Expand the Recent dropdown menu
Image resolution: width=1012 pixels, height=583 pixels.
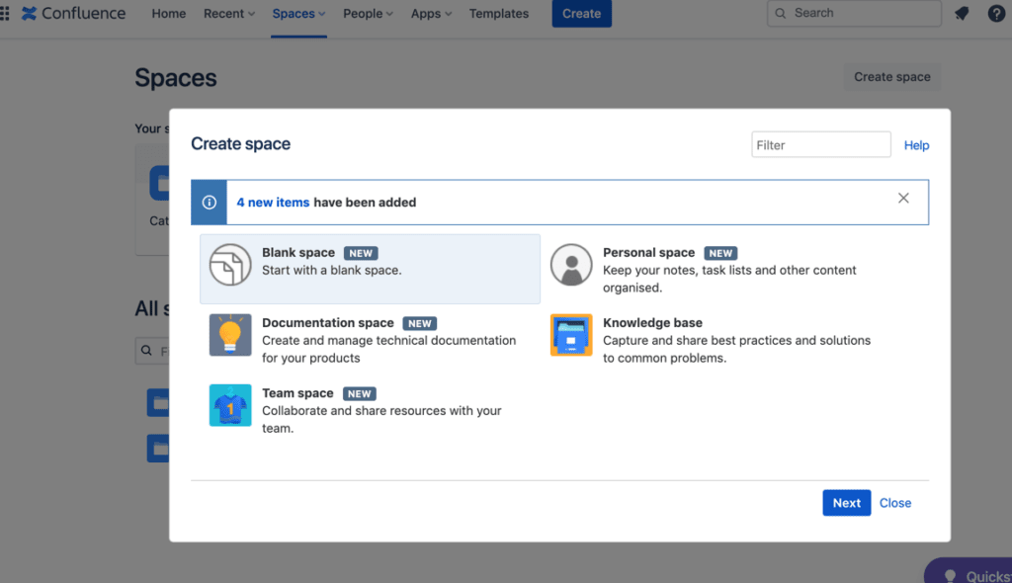(x=228, y=14)
